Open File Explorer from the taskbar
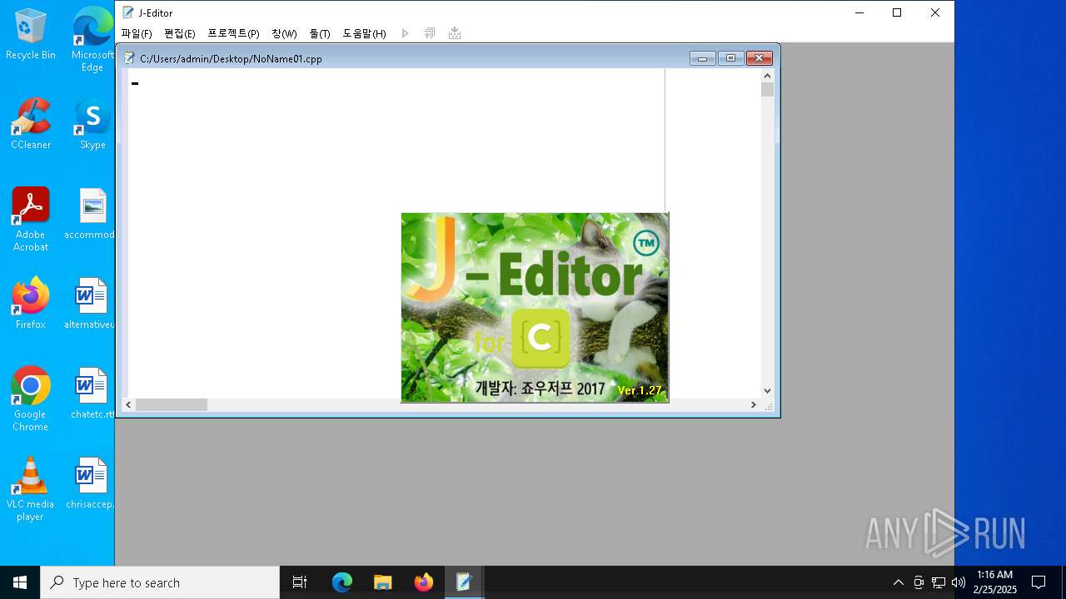1066x599 pixels. pyautogui.click(x=382, y=582)
